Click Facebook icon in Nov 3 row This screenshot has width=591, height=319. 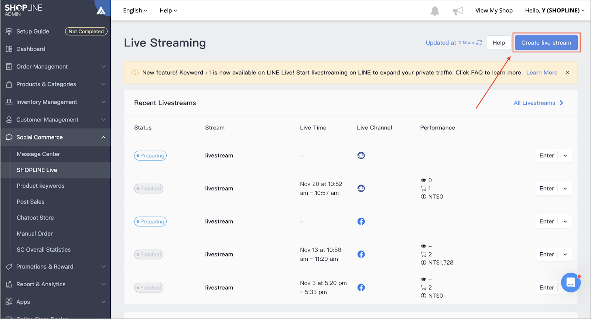coord(361,287)
